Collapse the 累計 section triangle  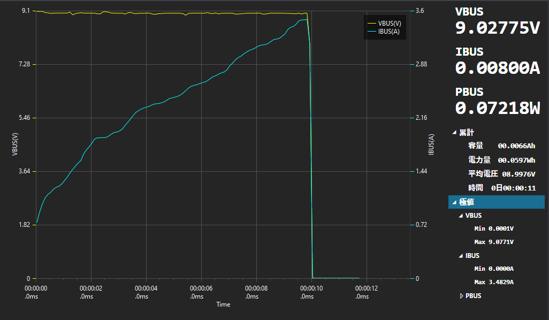click(x=454, y=133)
